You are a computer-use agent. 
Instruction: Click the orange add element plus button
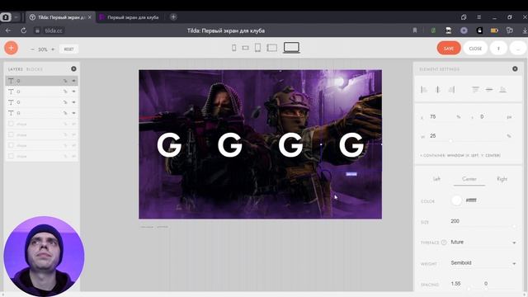point(11,48)
